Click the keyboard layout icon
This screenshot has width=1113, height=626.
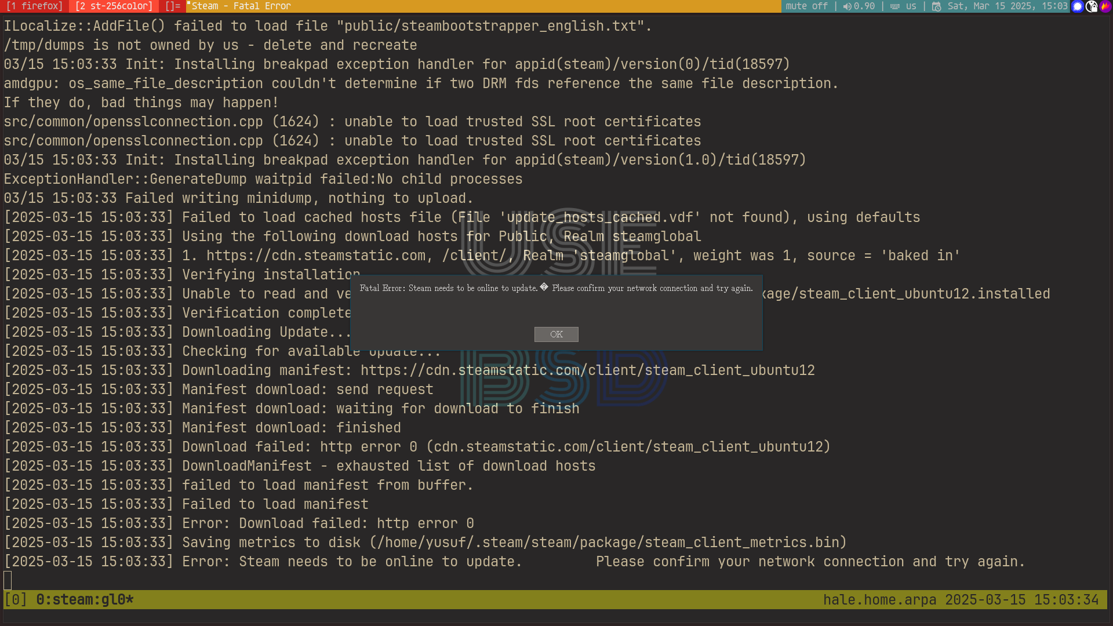[x=895, y=6]
